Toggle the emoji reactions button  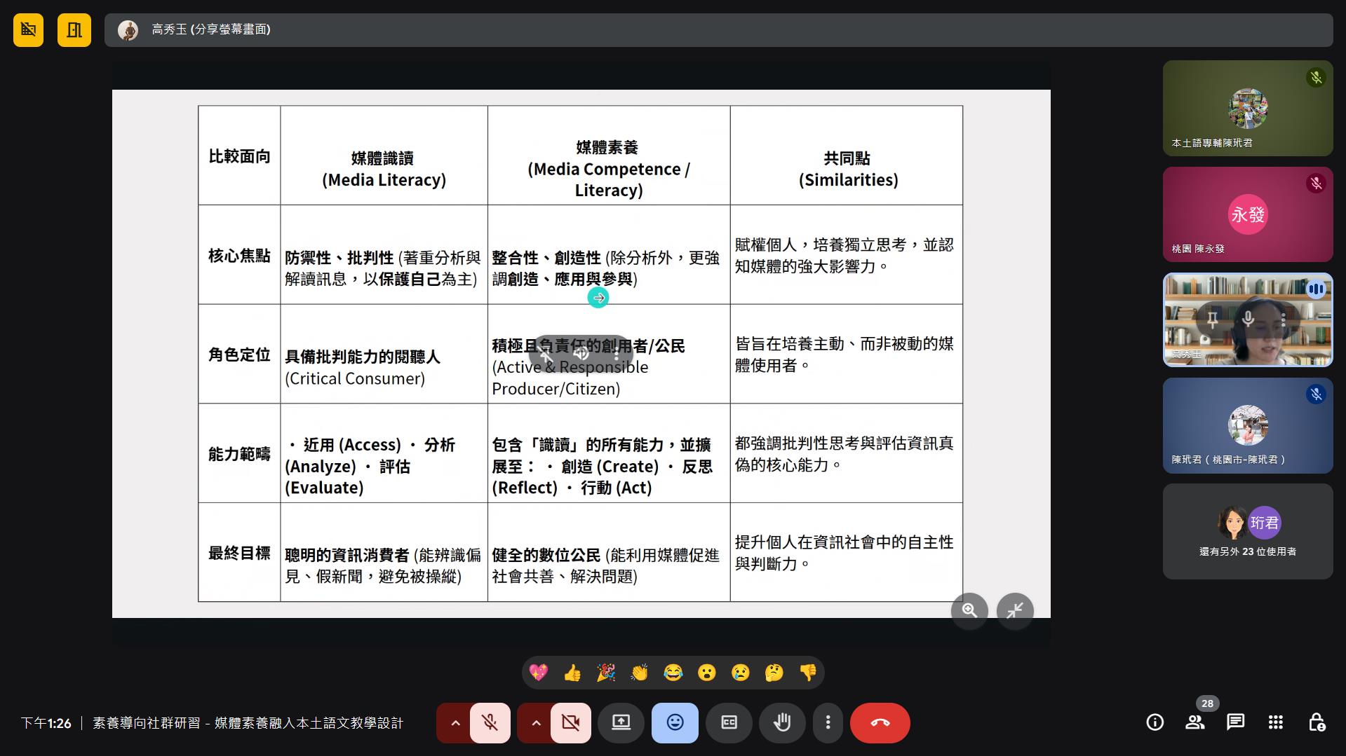pos(675,722)
